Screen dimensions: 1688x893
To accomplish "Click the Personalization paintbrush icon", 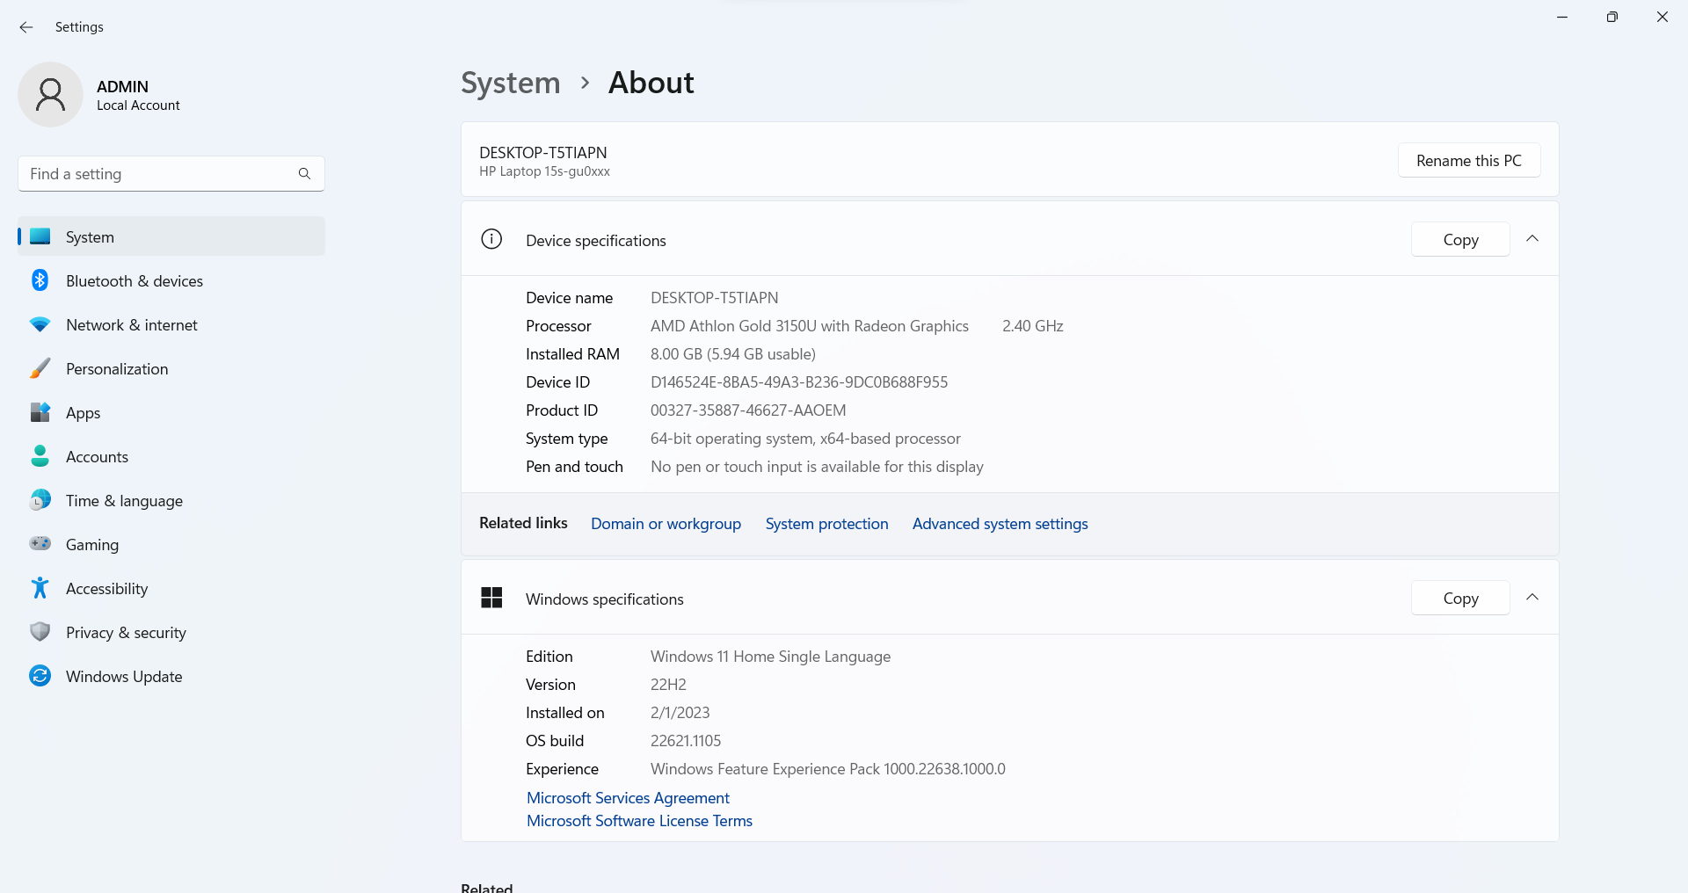I will (40, 368).
